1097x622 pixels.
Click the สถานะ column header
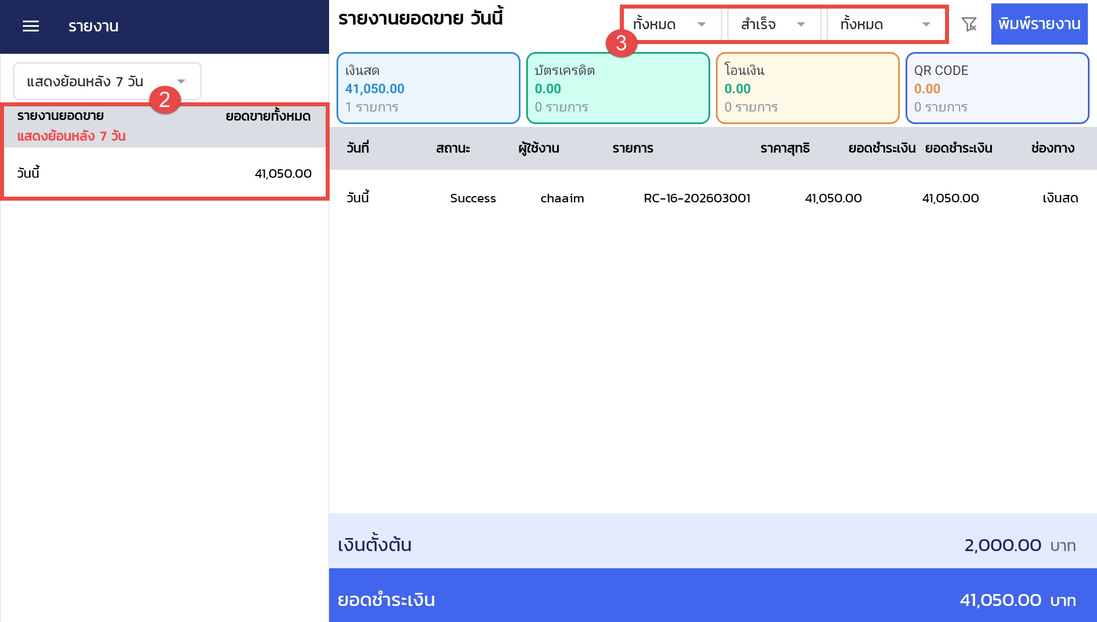(453, 149)
